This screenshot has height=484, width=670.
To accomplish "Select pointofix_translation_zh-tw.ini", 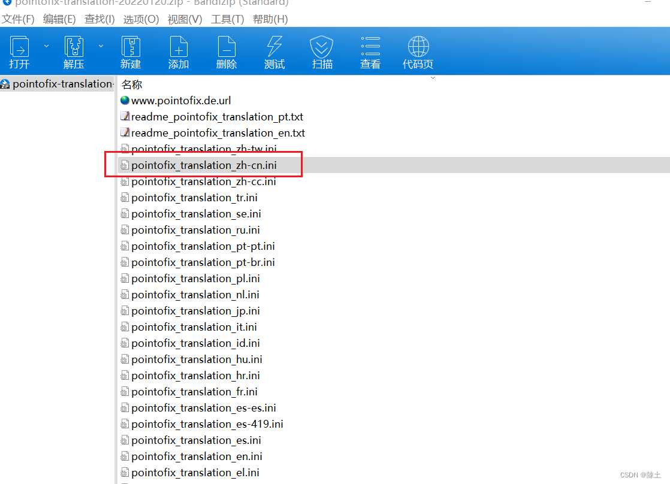I will [x=204, y=148].
